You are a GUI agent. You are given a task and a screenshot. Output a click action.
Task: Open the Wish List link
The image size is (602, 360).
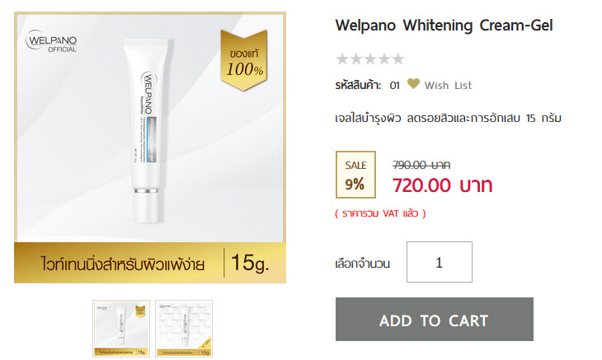click(x=448, y=85)
